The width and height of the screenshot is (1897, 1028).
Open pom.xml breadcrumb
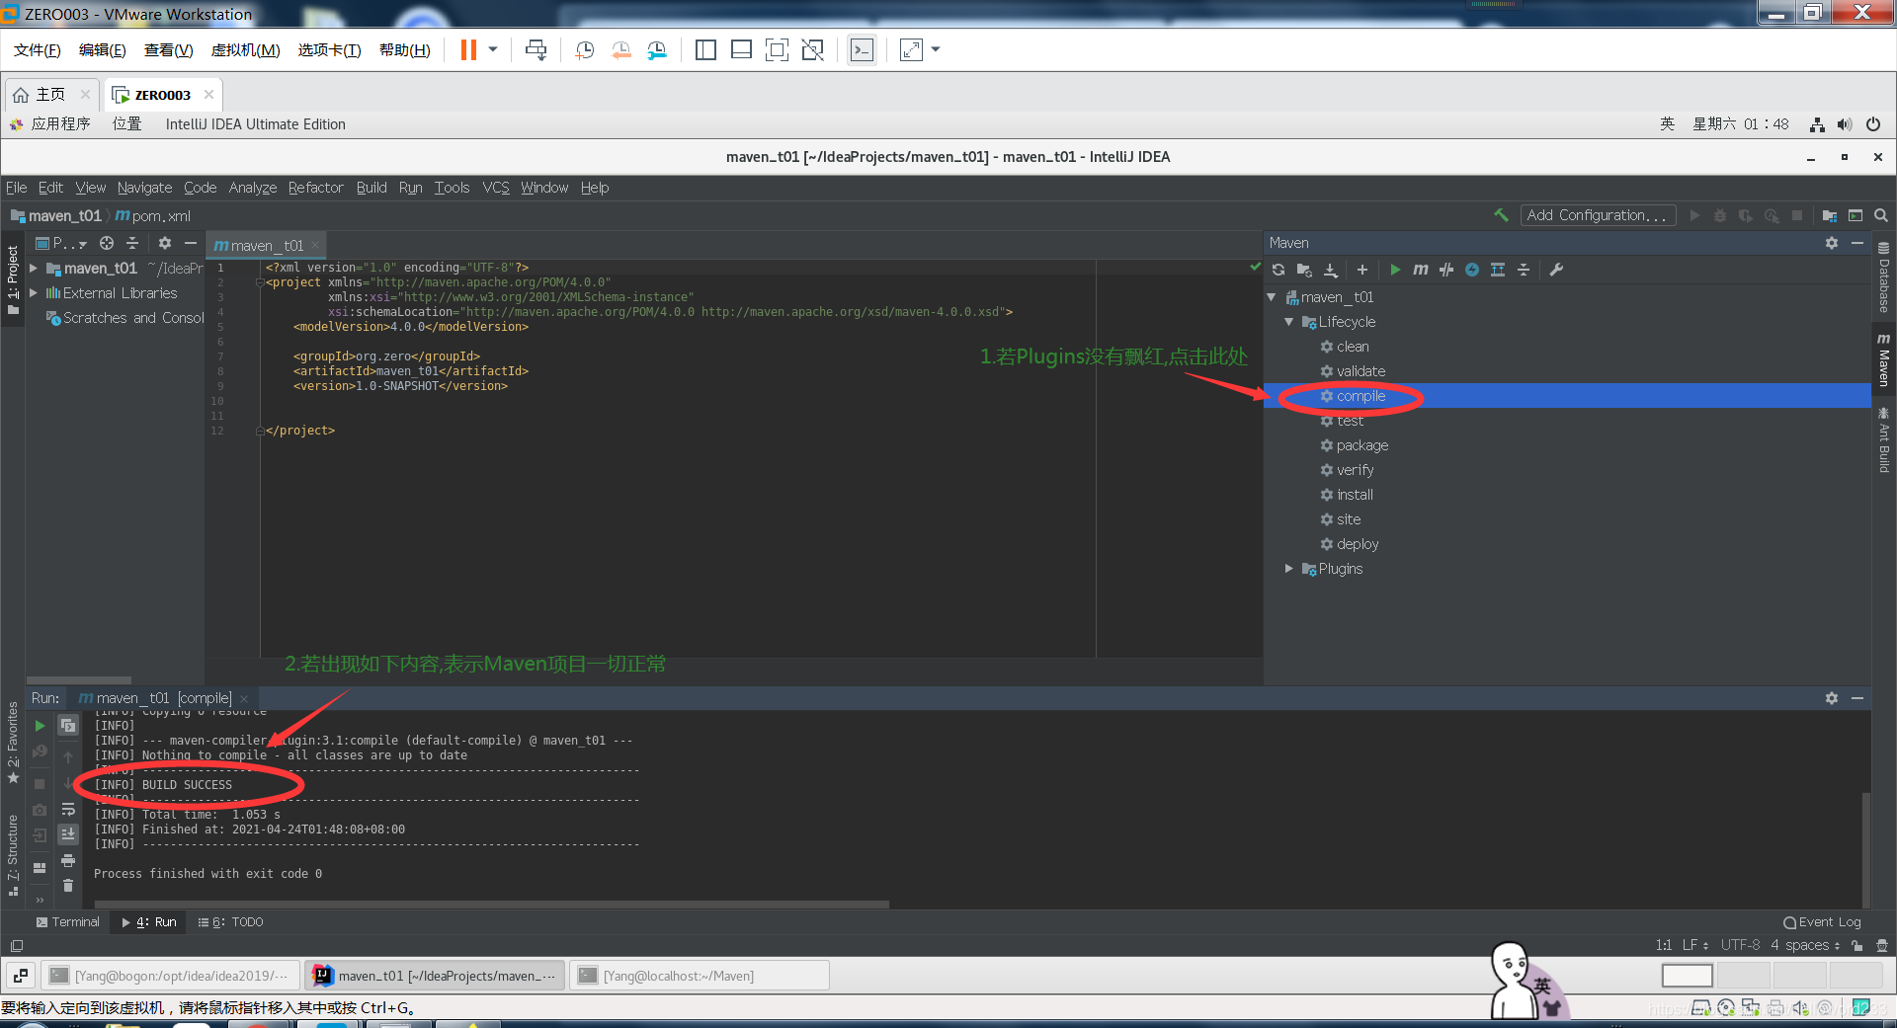point(153,216)
